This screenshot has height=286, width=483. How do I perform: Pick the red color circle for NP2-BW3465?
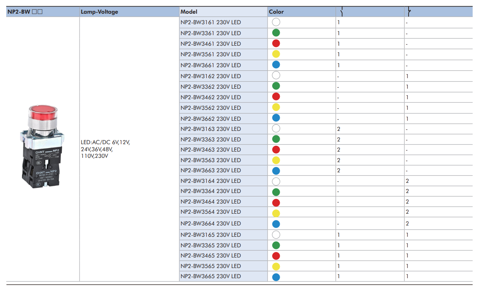point(276,256)
